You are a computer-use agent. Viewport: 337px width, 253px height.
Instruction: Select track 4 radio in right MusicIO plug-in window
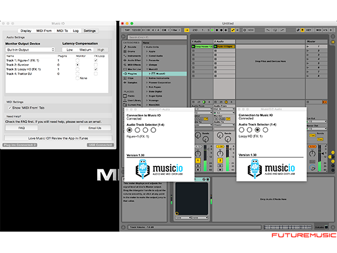pyautogui.click(x=266, y=130)
